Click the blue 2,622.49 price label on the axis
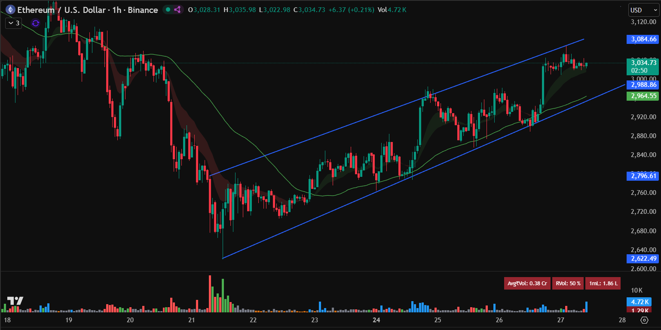Screen dimensions: 661x330 [x=642, y=259]
